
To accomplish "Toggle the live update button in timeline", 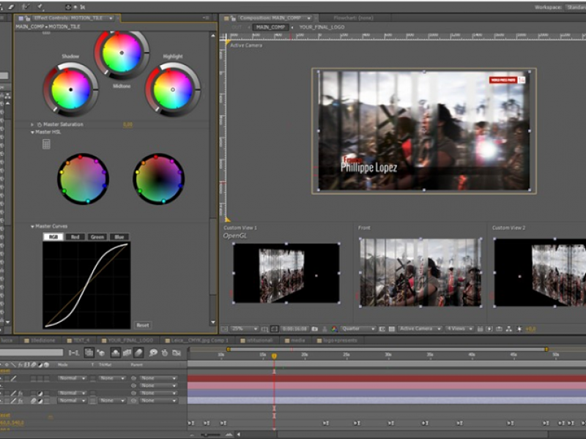I will pyautogui.click(x=89, y=353).
